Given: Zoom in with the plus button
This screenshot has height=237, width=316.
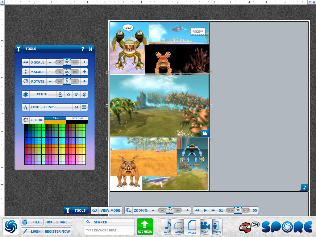Looking at the screenshot, I should point(187,210).
